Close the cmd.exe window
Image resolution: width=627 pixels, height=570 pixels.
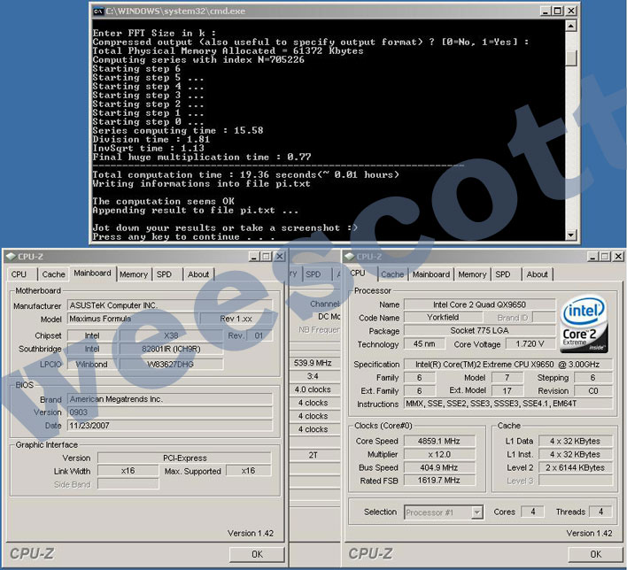coord(571,12)
